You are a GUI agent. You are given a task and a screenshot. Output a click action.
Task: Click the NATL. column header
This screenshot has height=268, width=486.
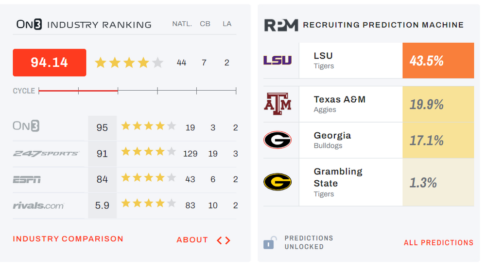tap(182, 24)
